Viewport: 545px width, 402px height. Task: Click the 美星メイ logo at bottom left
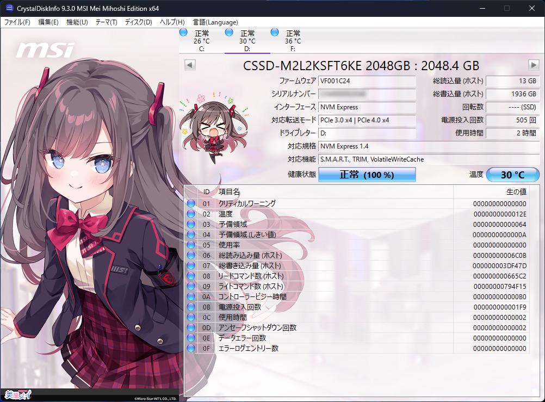18,395
